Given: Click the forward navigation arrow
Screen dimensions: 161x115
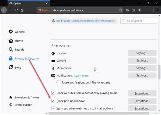Looking at the screenshot, I should (10, 10).
